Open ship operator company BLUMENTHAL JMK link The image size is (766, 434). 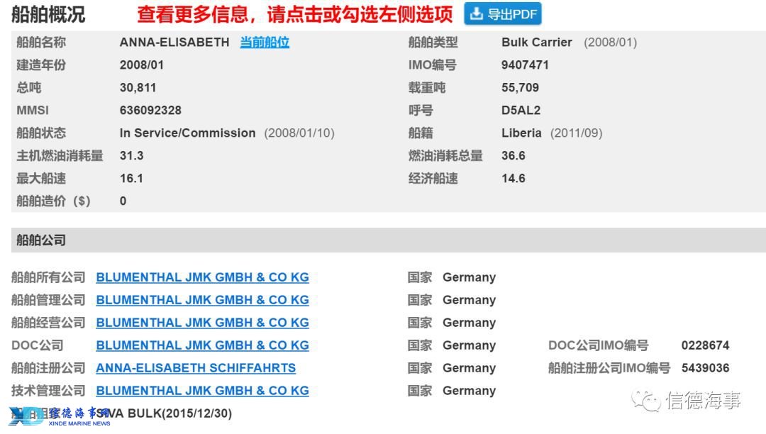point(202,323)
